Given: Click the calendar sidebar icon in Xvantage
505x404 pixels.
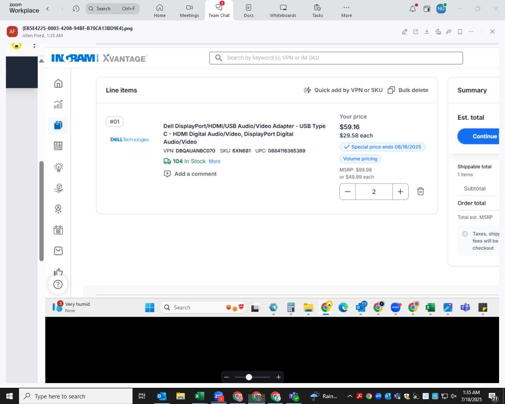Looking at the screenshot, I should [58, 230].
